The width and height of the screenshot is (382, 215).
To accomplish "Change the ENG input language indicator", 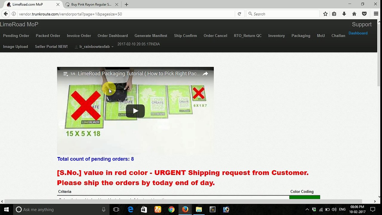I will (342, 209).
